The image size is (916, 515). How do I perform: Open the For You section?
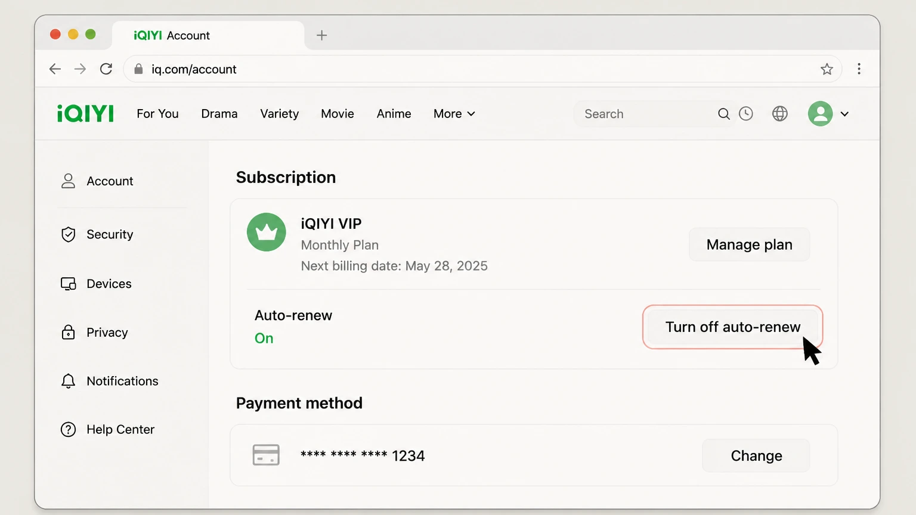point(157,114)
